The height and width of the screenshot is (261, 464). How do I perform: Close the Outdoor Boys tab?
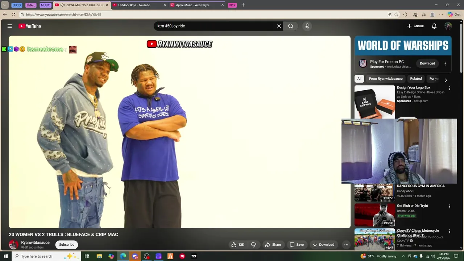(x=165, y=5)
